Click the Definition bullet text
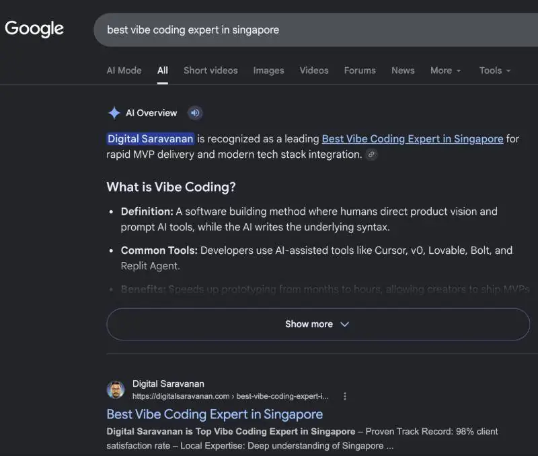This screenshot has height=456, width=538. click(x=309, y=219)
